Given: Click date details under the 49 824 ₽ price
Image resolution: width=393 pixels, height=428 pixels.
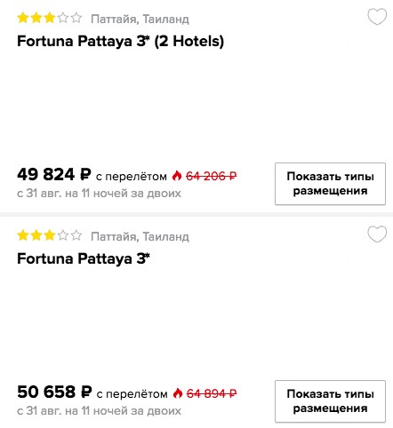Looking at the screenshot, I should (x=99, y=194).
